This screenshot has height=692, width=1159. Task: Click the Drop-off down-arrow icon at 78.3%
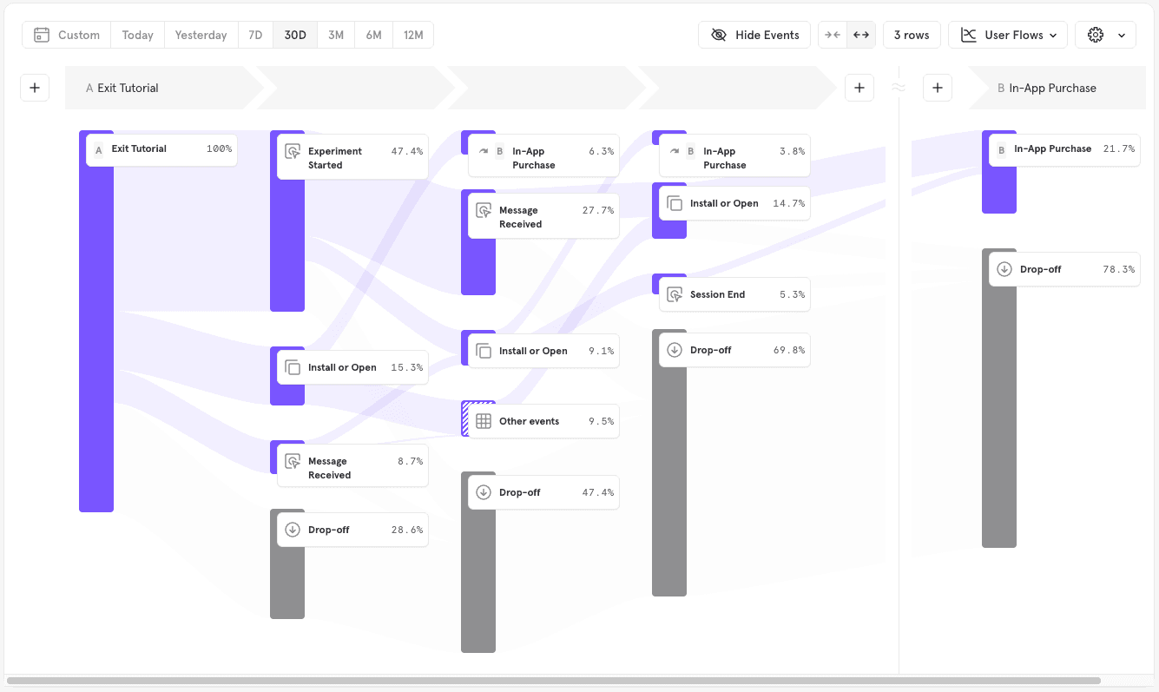(x=1004, y=269)
